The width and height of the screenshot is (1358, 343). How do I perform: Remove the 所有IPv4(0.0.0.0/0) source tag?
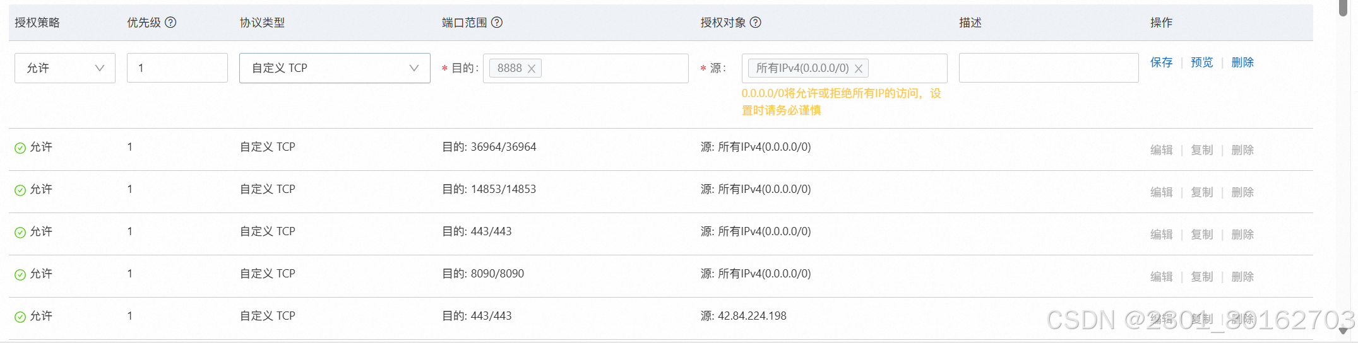pyautogui.click(x=859, y=69)
